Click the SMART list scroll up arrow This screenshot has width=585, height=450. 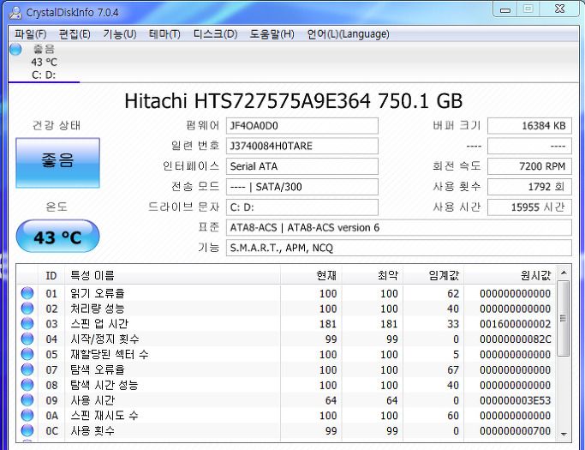[564, 273]
